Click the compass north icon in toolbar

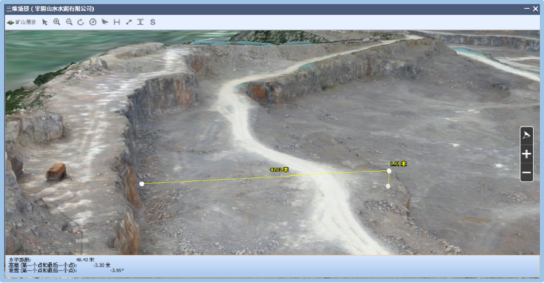pyautogui.click(x=93, y=22)
